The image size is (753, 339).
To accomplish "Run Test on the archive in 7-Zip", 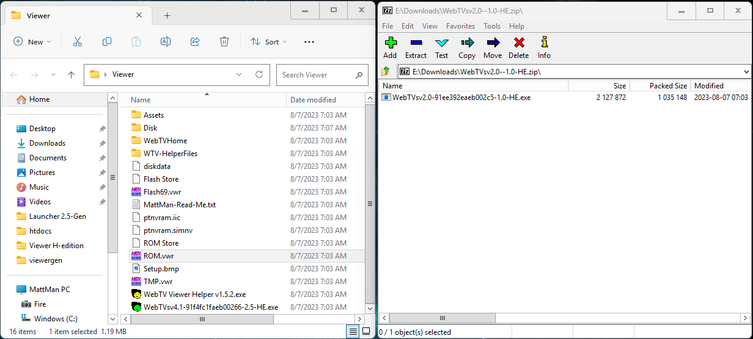I will pos(441,48).
